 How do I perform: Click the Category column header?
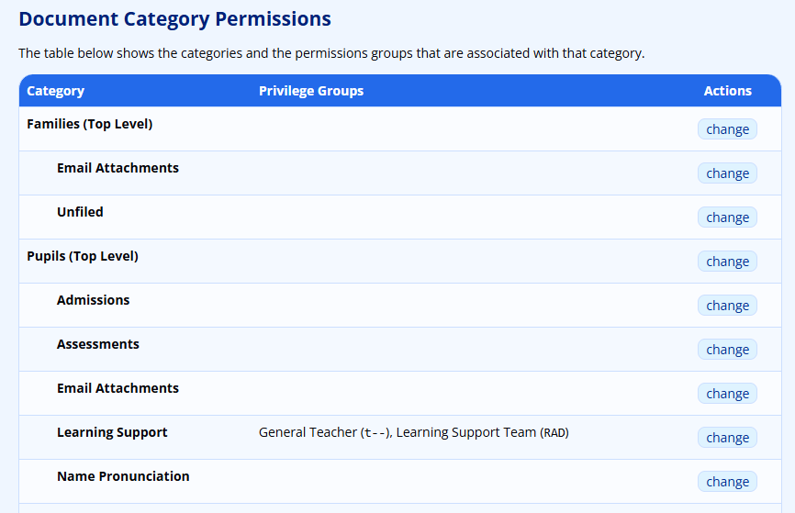(56, 91)
